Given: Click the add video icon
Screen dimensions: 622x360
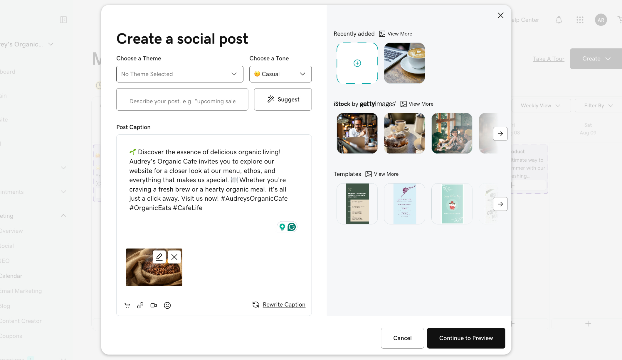Looking at the screenshot, I should point(154,305).
